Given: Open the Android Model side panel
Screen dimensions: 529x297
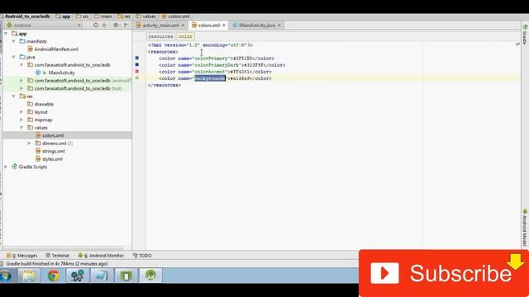Looking at the screenshot, I should pos(525,228).
